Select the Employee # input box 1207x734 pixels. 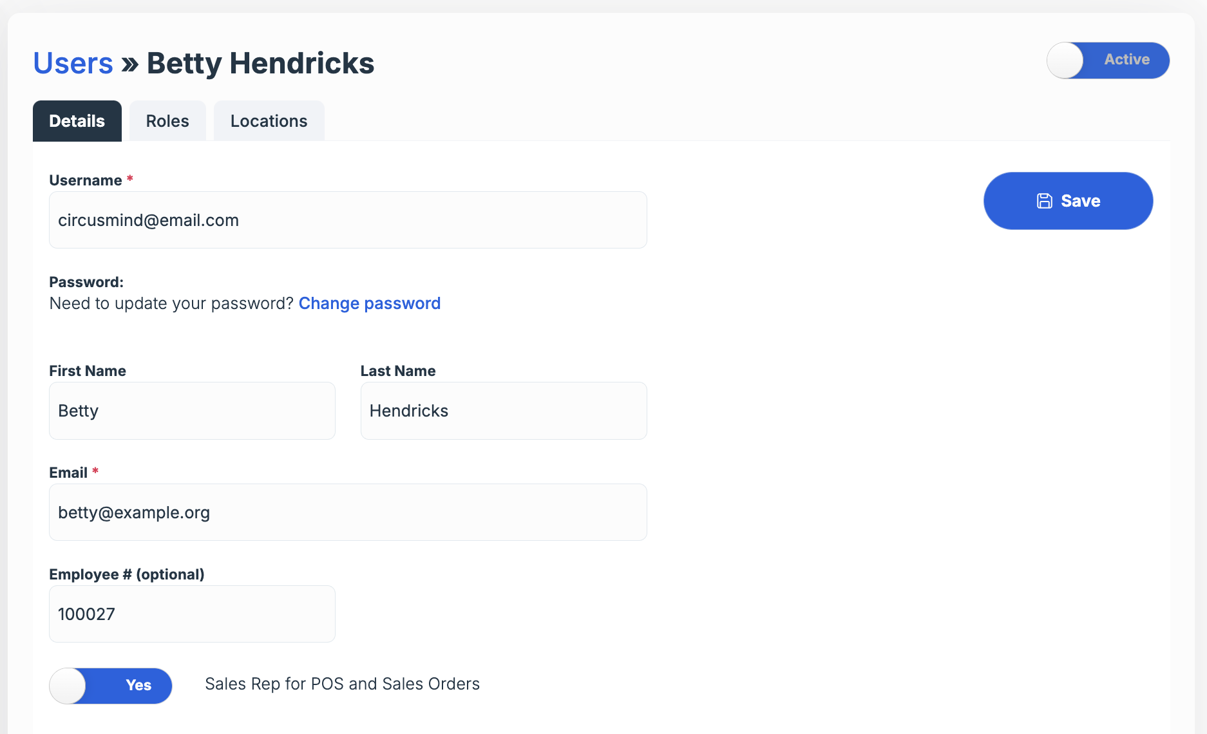[x=192, y=614]
